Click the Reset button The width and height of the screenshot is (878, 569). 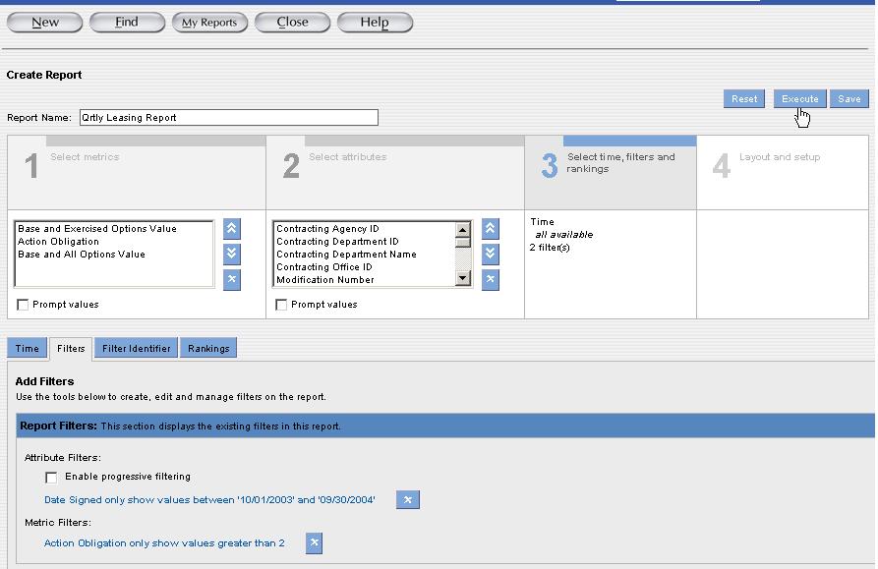click(743, 99)
